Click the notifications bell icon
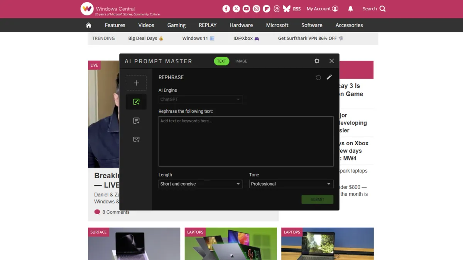463x260 pixels. click(350, 9)
